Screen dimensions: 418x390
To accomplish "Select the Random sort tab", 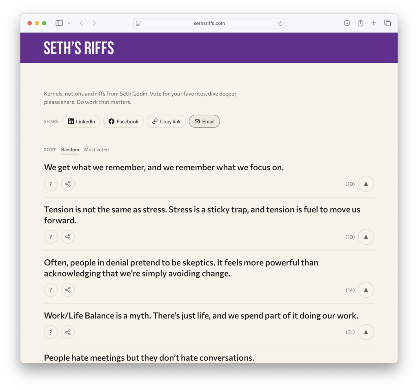I will tap(70, 149).
